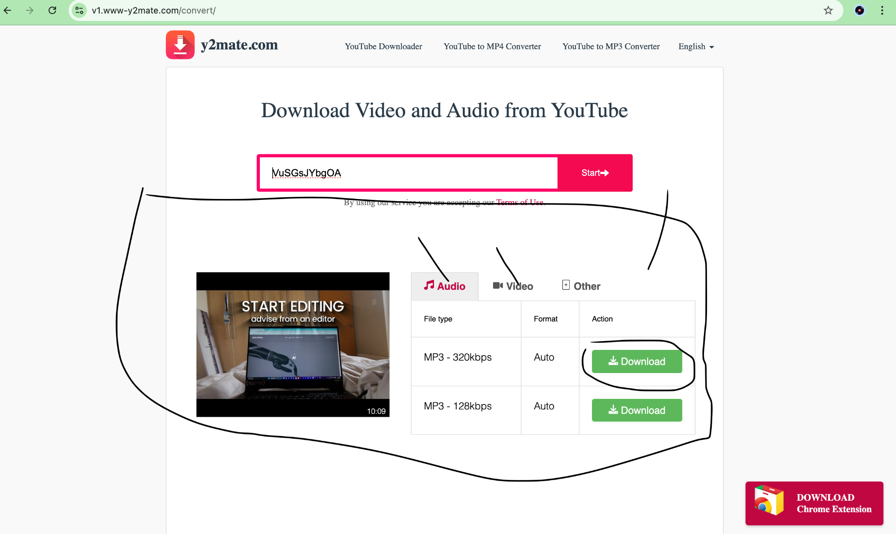Click the y2mate.com site title
Image resolution: width=896 pixels, height=534 pixels.
(239, 45)
